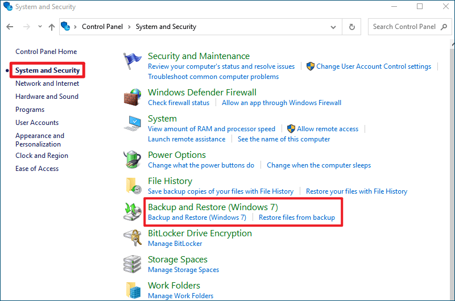Open Backup and Restore (Windows 7) heading
Image resolution: width=455 pixels, height=301 pixels.
213,207
